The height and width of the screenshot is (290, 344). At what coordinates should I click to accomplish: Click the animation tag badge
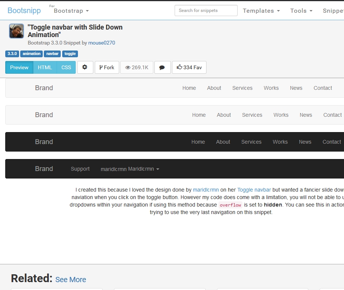(31, 54)
